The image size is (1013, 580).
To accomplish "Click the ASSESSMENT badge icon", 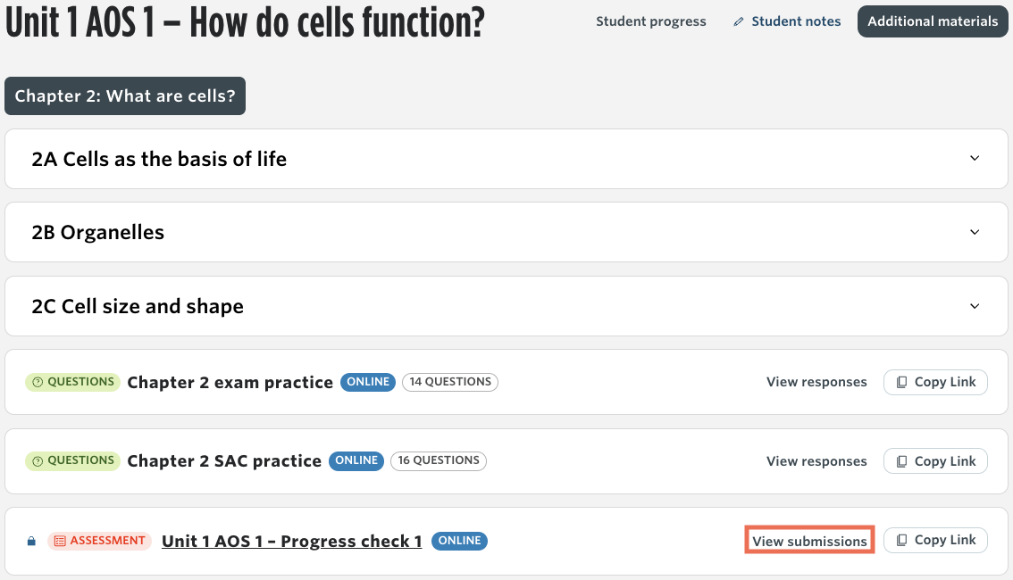I will [x=60, y=541].
